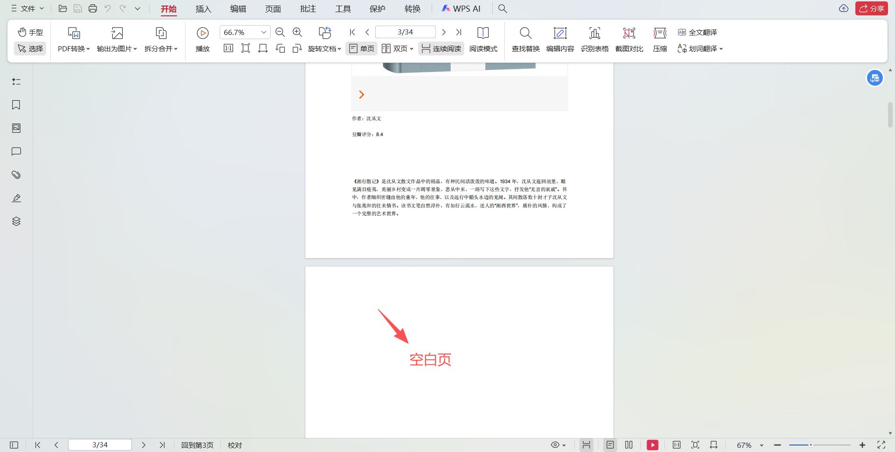Open the 转换 menu tab

coord(412,8)
